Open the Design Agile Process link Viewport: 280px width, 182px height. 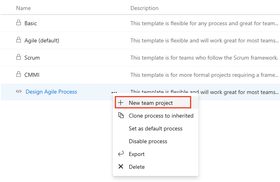pyautogui.click(x=51, y=92)
